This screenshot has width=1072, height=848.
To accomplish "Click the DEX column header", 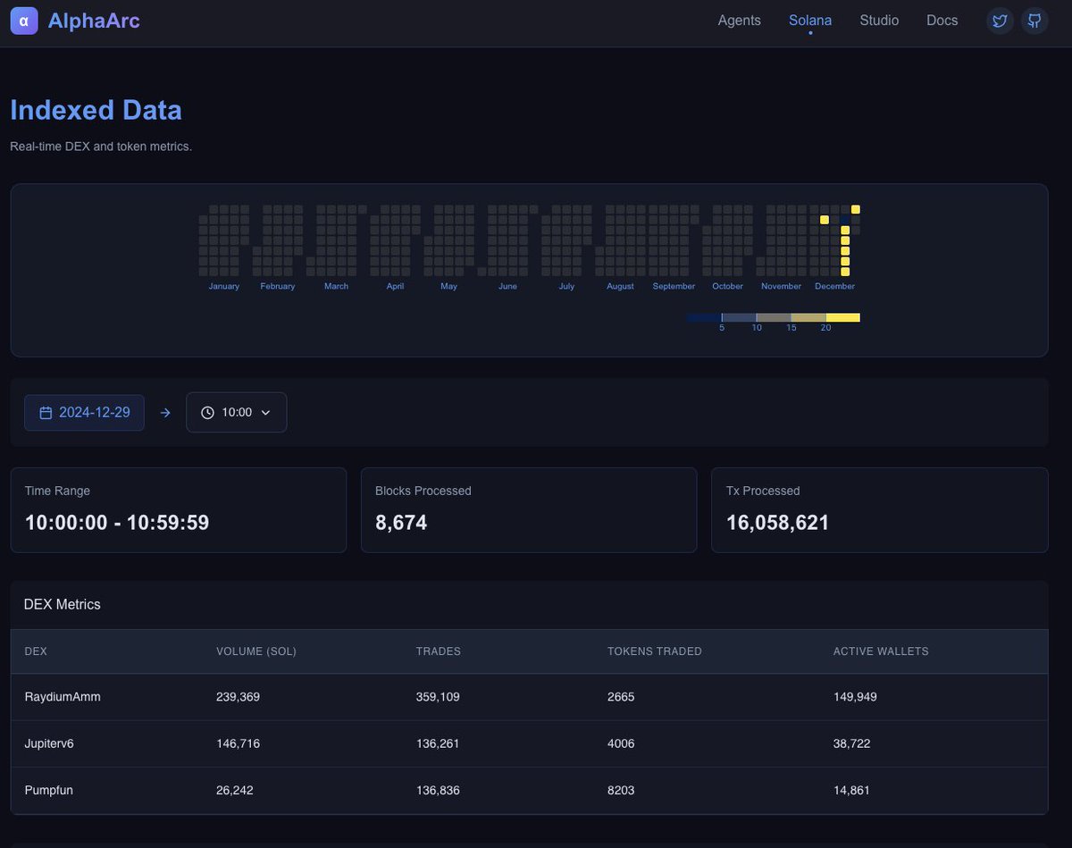I will click(36, 651).
